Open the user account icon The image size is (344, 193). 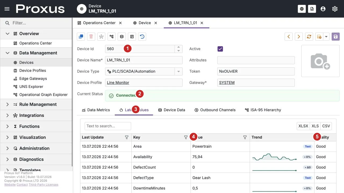coord(323,9)
